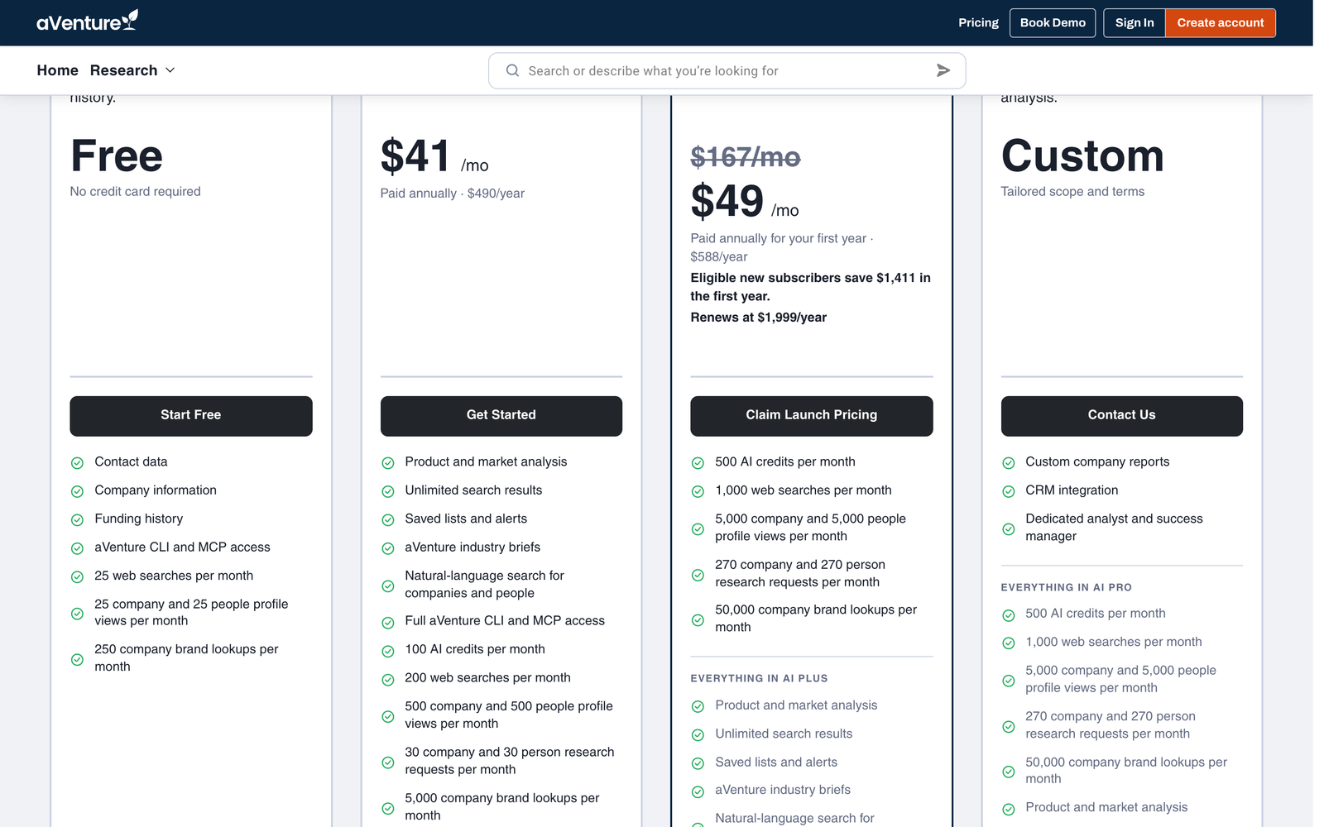
Task: Click check icon by CRM integration
Action: pyautogui.click(x=1008, y=491)
